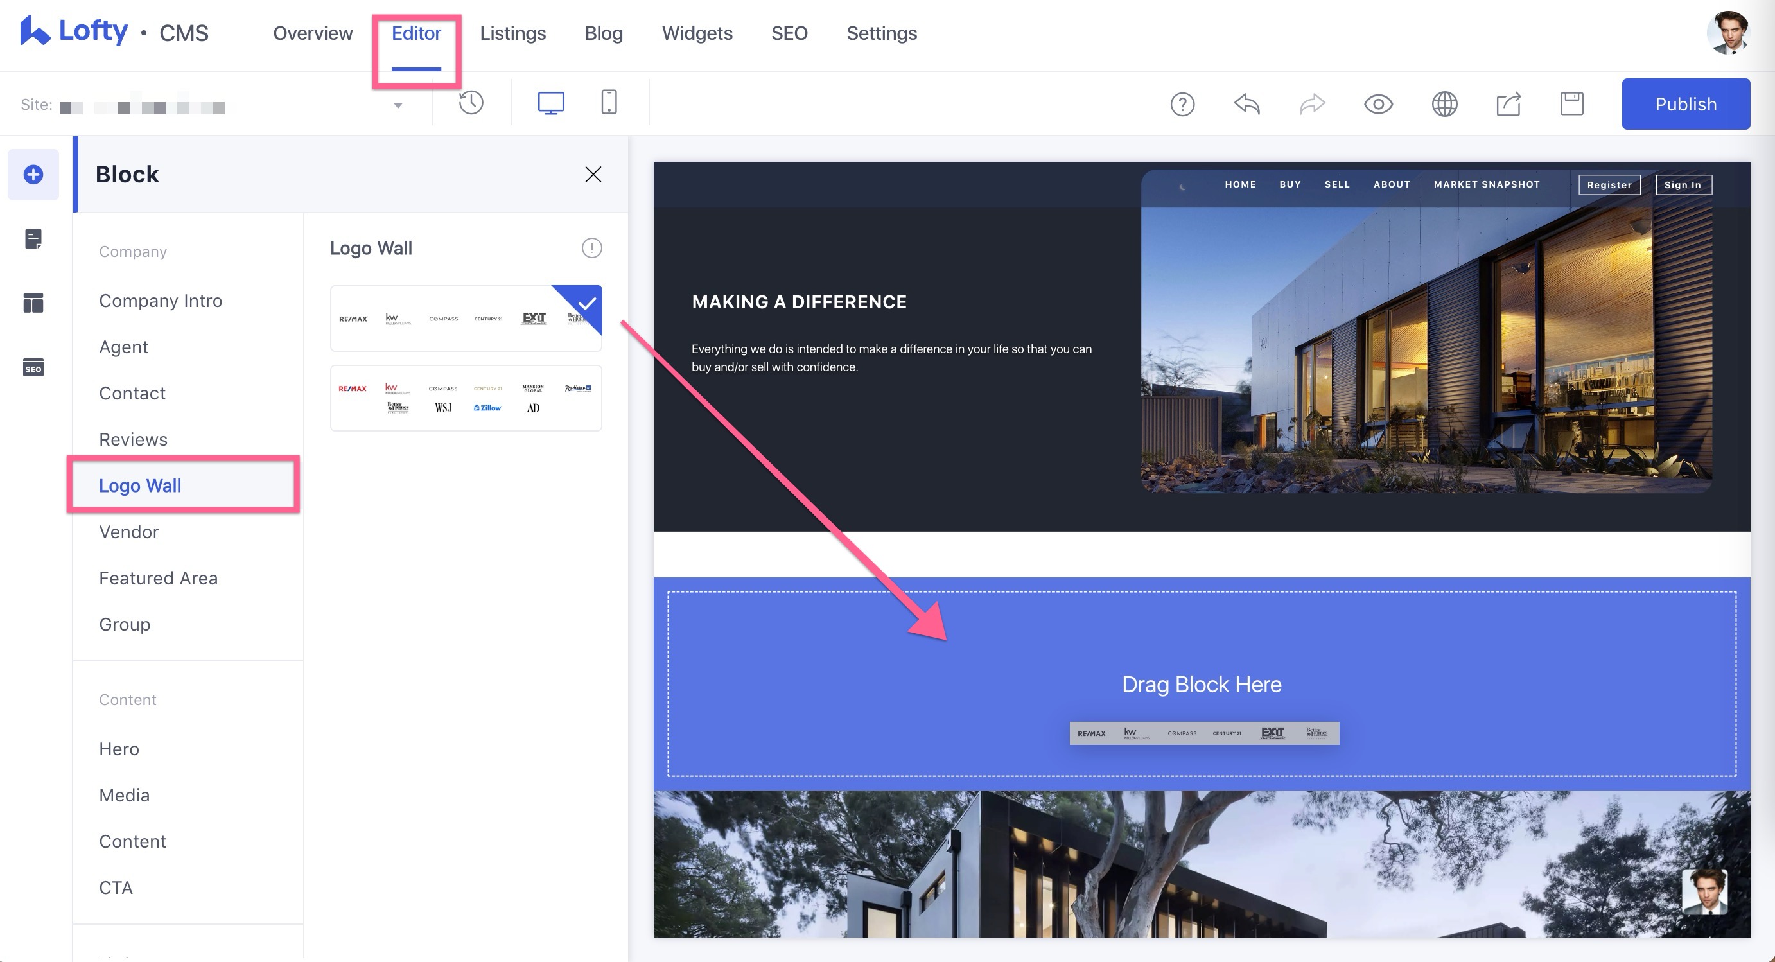This screenshot has height=962, width=1775.
Task: Switch to desktop device preview
Action: point(550,103)
